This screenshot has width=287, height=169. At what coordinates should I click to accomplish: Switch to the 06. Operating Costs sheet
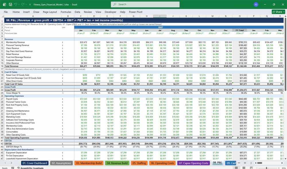point(162,163)
